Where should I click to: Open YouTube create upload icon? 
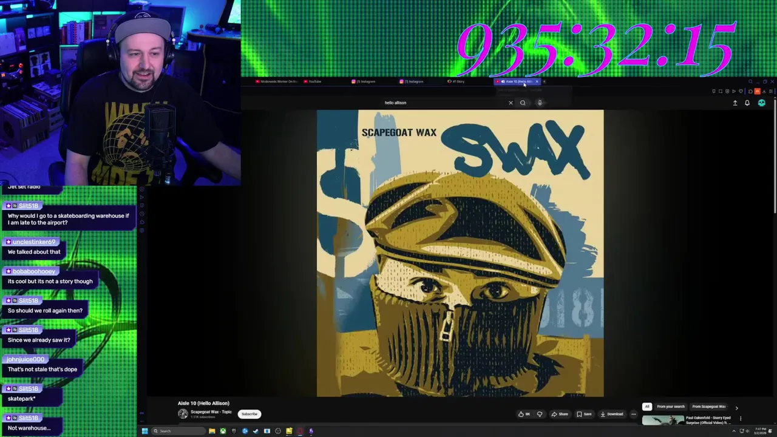pos(735,103)
